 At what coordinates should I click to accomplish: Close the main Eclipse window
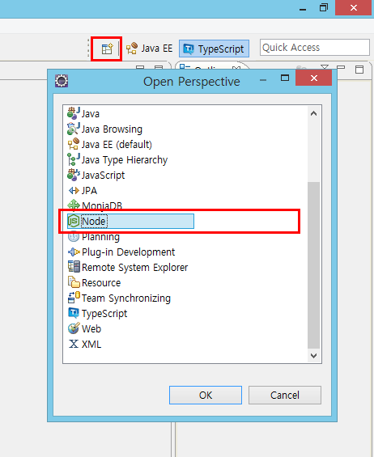[x=354, y=7]
